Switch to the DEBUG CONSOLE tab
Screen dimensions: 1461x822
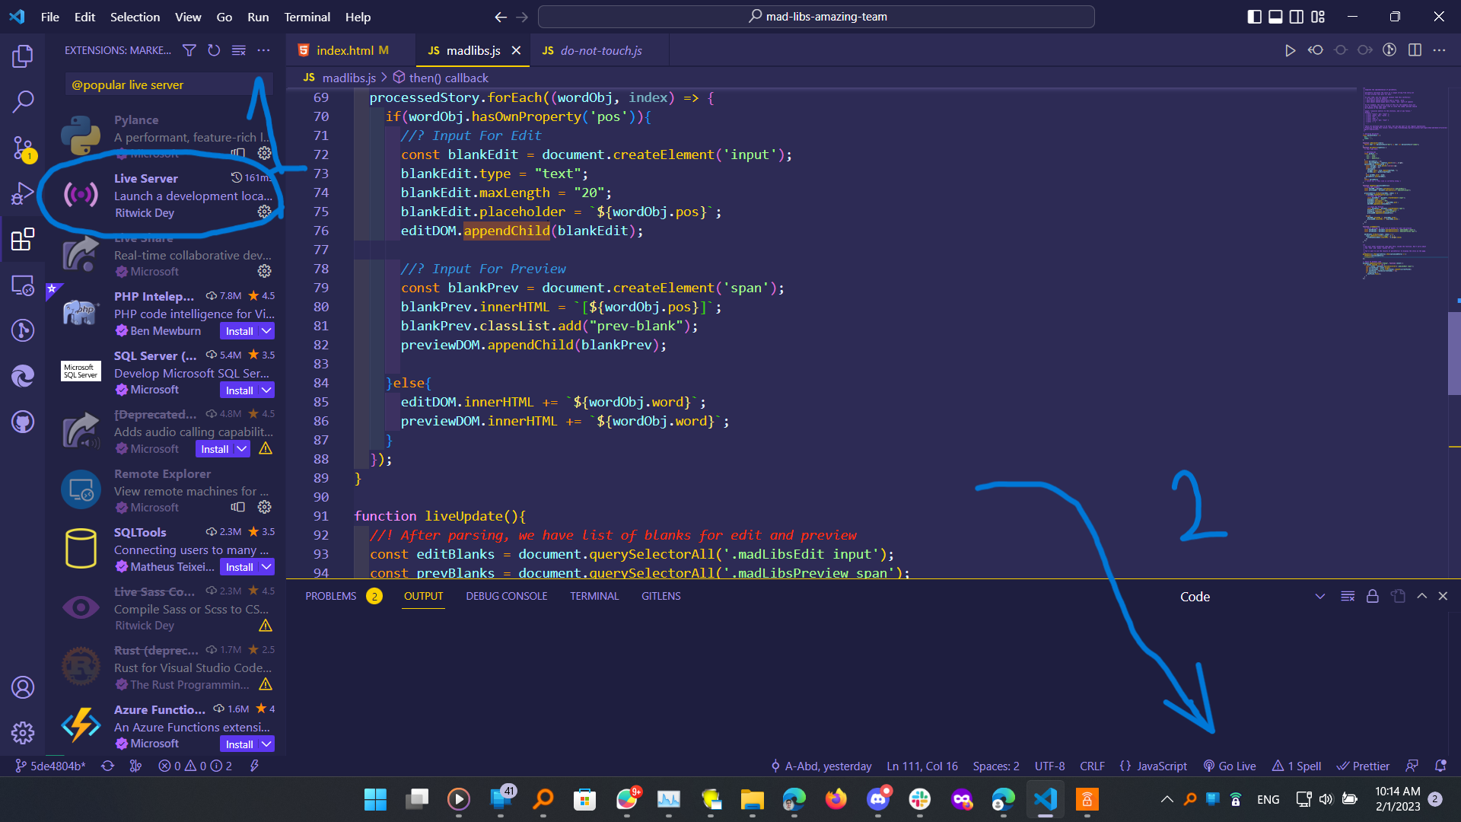pos(506,596)
